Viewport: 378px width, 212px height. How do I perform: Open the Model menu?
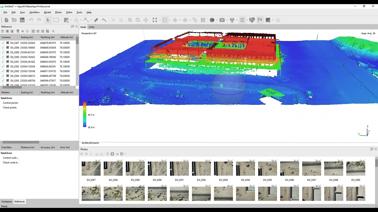47,12
